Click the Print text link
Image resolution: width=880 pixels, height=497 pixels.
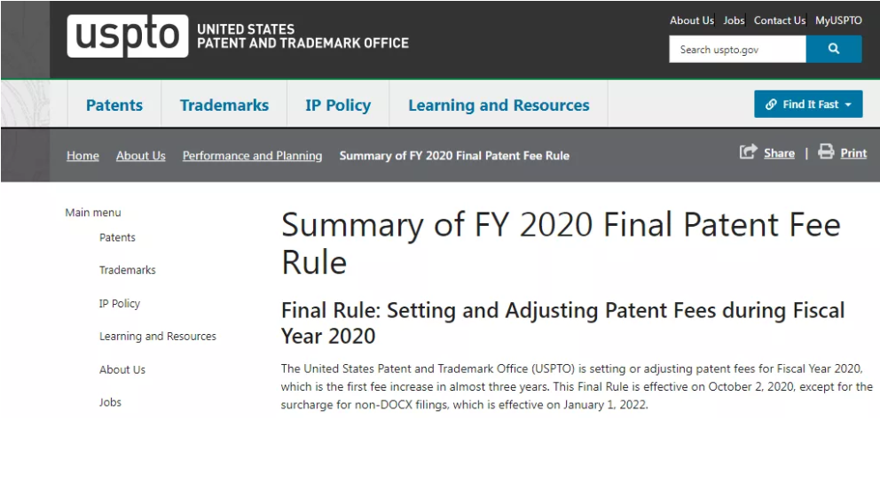click(x=853, y=153)
